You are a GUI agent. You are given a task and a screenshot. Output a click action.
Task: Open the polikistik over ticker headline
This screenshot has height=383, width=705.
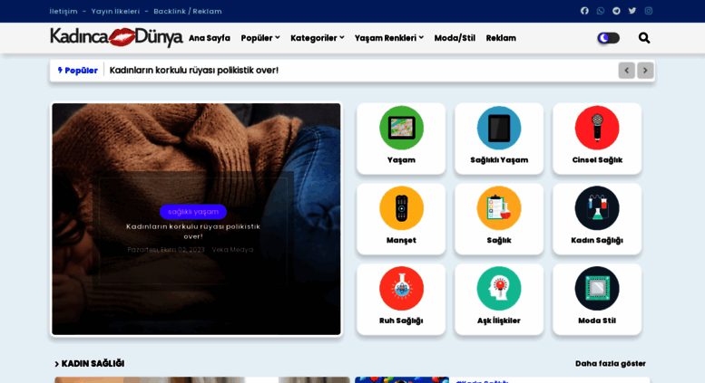(x=194, y=71)
